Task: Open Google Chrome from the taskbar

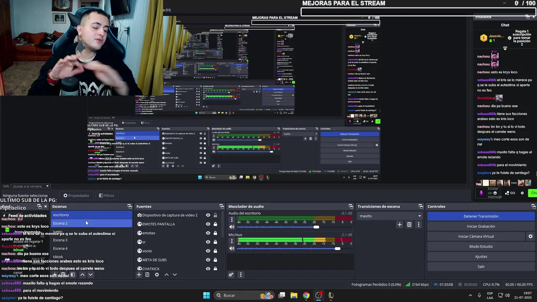Action: [306, 295]
